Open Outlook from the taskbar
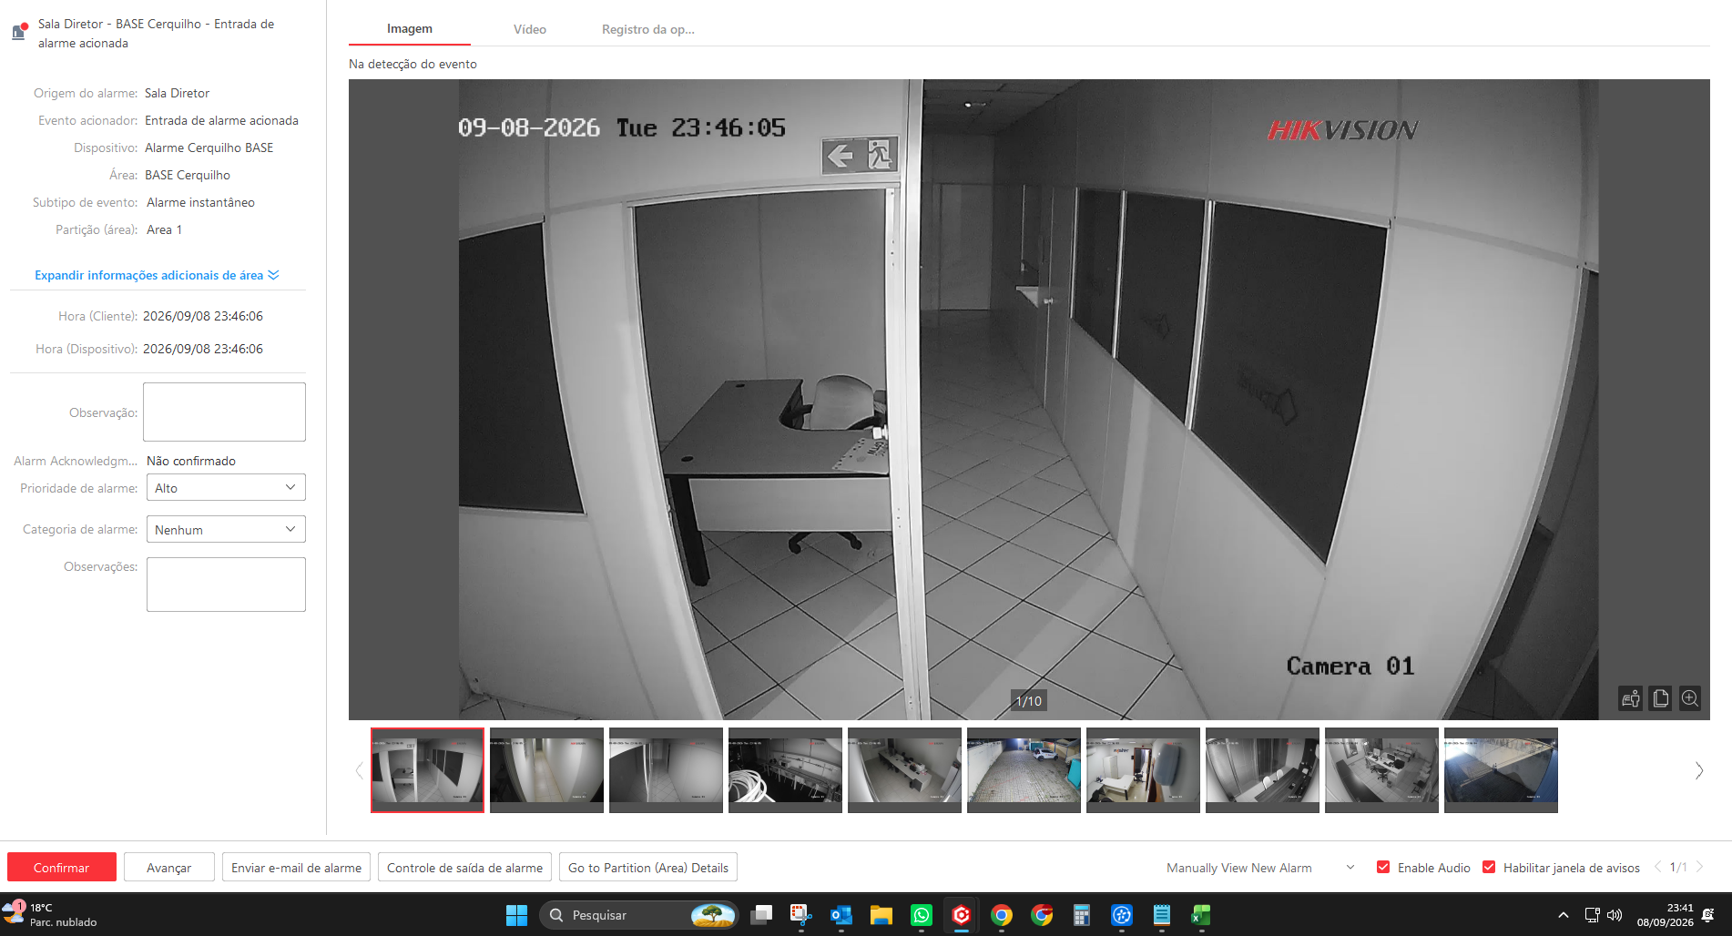Image resolution: width=1732 pixels, height=936 pixels. (841, 915)
